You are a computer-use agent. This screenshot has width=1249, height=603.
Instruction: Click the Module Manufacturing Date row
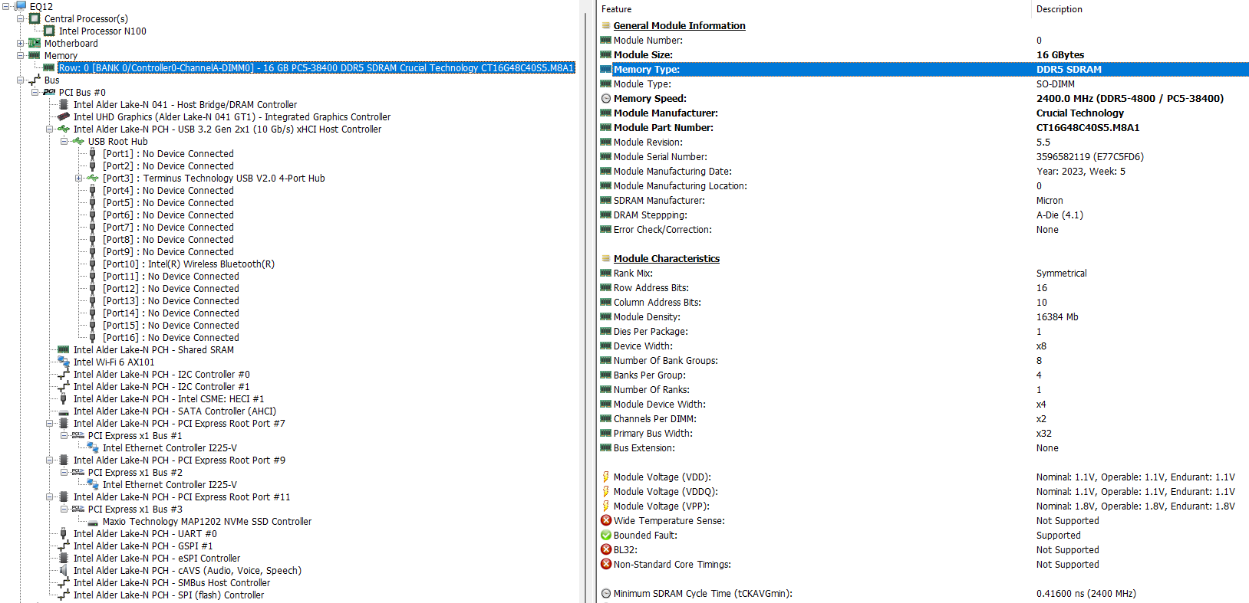click(924, 171)
